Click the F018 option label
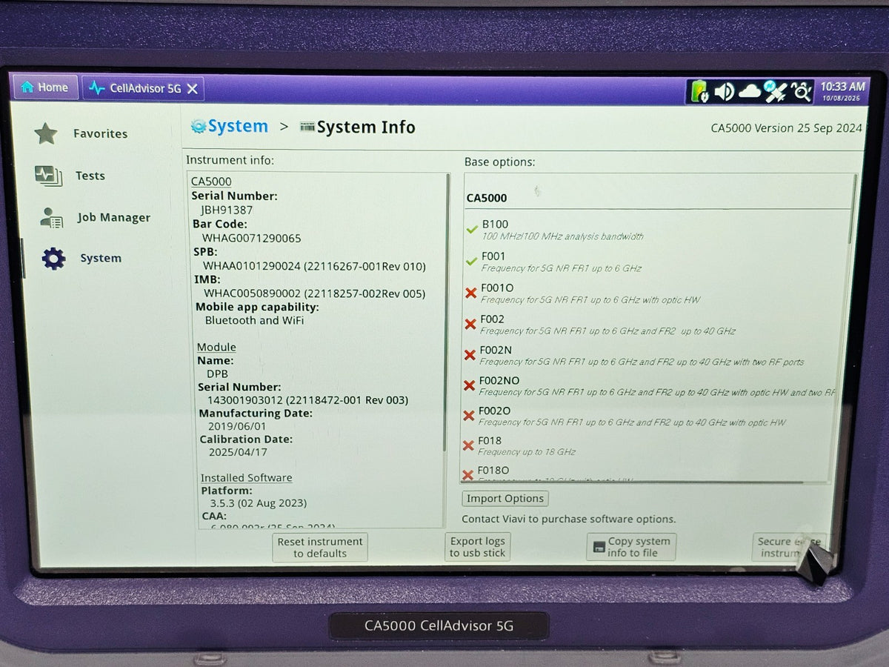The height and width of the screenshot is (667, 889). 490,440
